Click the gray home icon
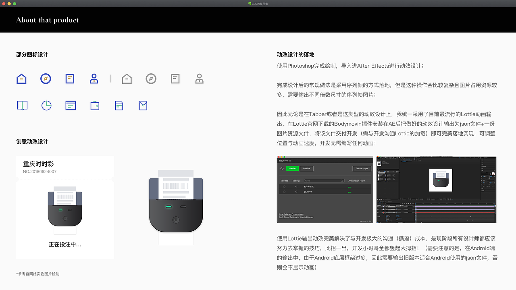 point(127,79)
